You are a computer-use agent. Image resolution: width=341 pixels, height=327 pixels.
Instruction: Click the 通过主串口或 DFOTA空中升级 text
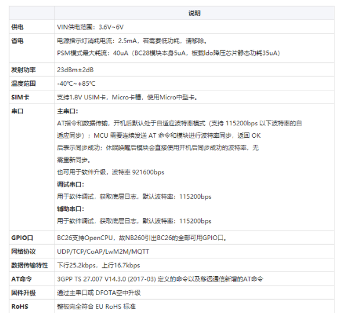99,293
